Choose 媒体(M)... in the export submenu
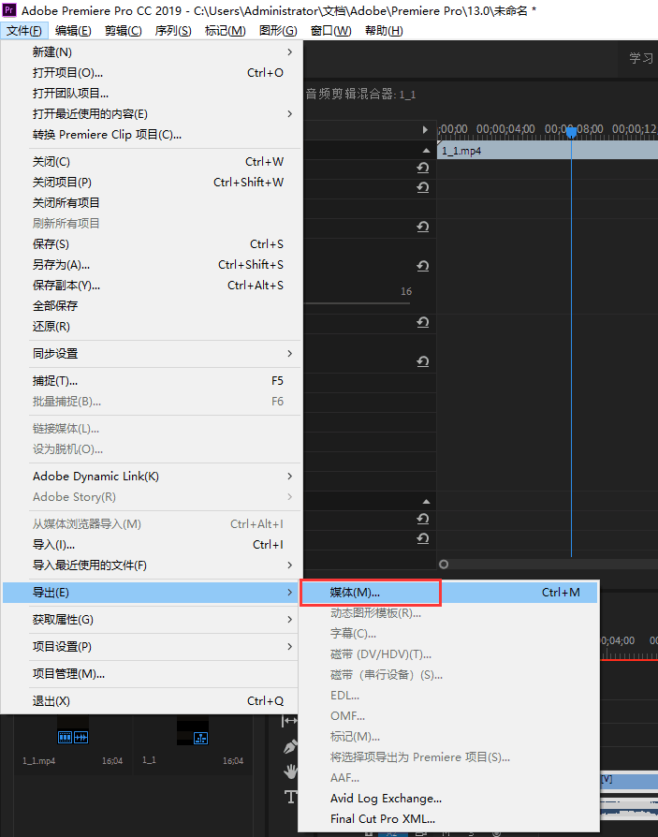658x837 pixels. pos(448,592)
